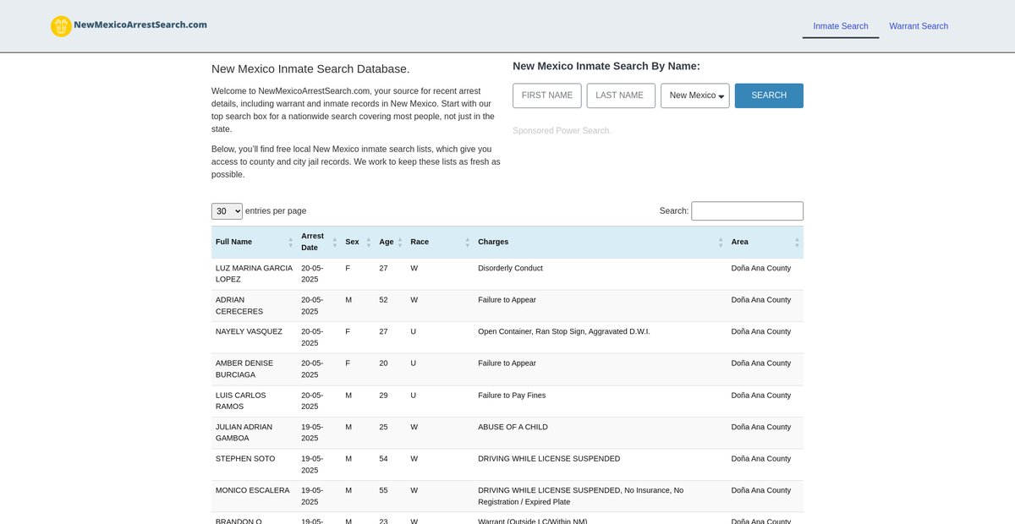Click the Sex column sort arrows

pos(368,242)
